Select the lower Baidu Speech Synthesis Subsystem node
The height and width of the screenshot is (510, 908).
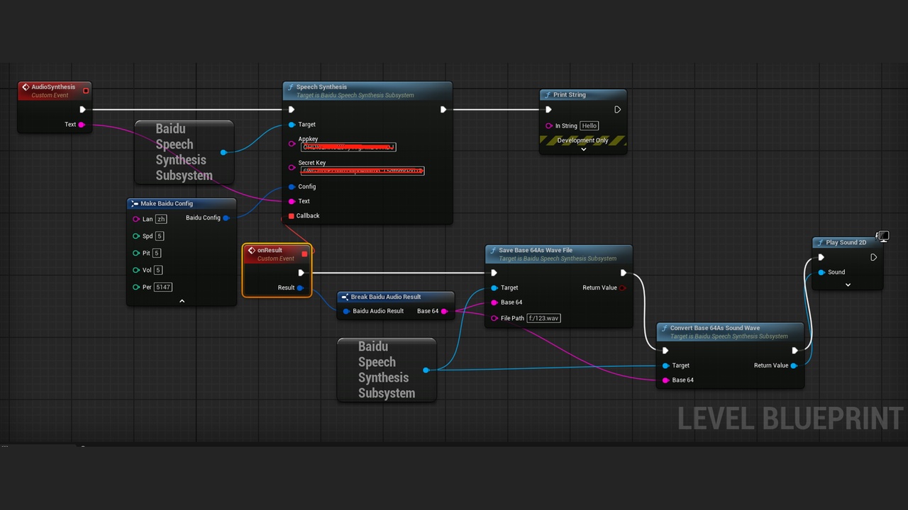pyautogui.click(x=387, y=370)
